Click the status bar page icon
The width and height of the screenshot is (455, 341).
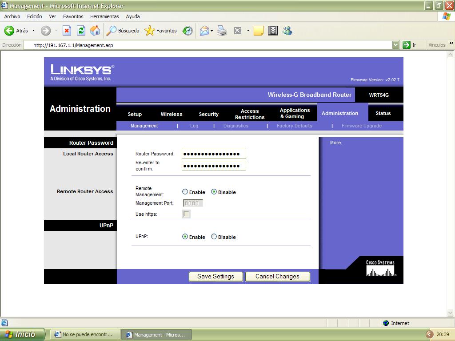point(4,323)
